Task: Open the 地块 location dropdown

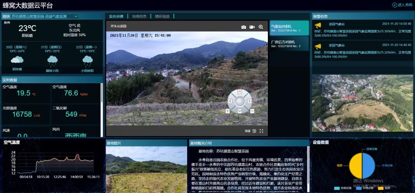Action: coord(45,16)
